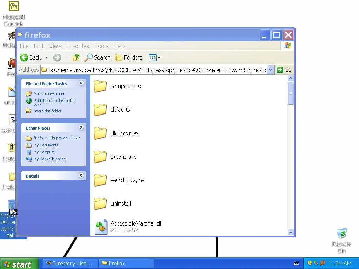359x269 pixels.
Task: Click inside the Address path field
Action: point(154,70)
